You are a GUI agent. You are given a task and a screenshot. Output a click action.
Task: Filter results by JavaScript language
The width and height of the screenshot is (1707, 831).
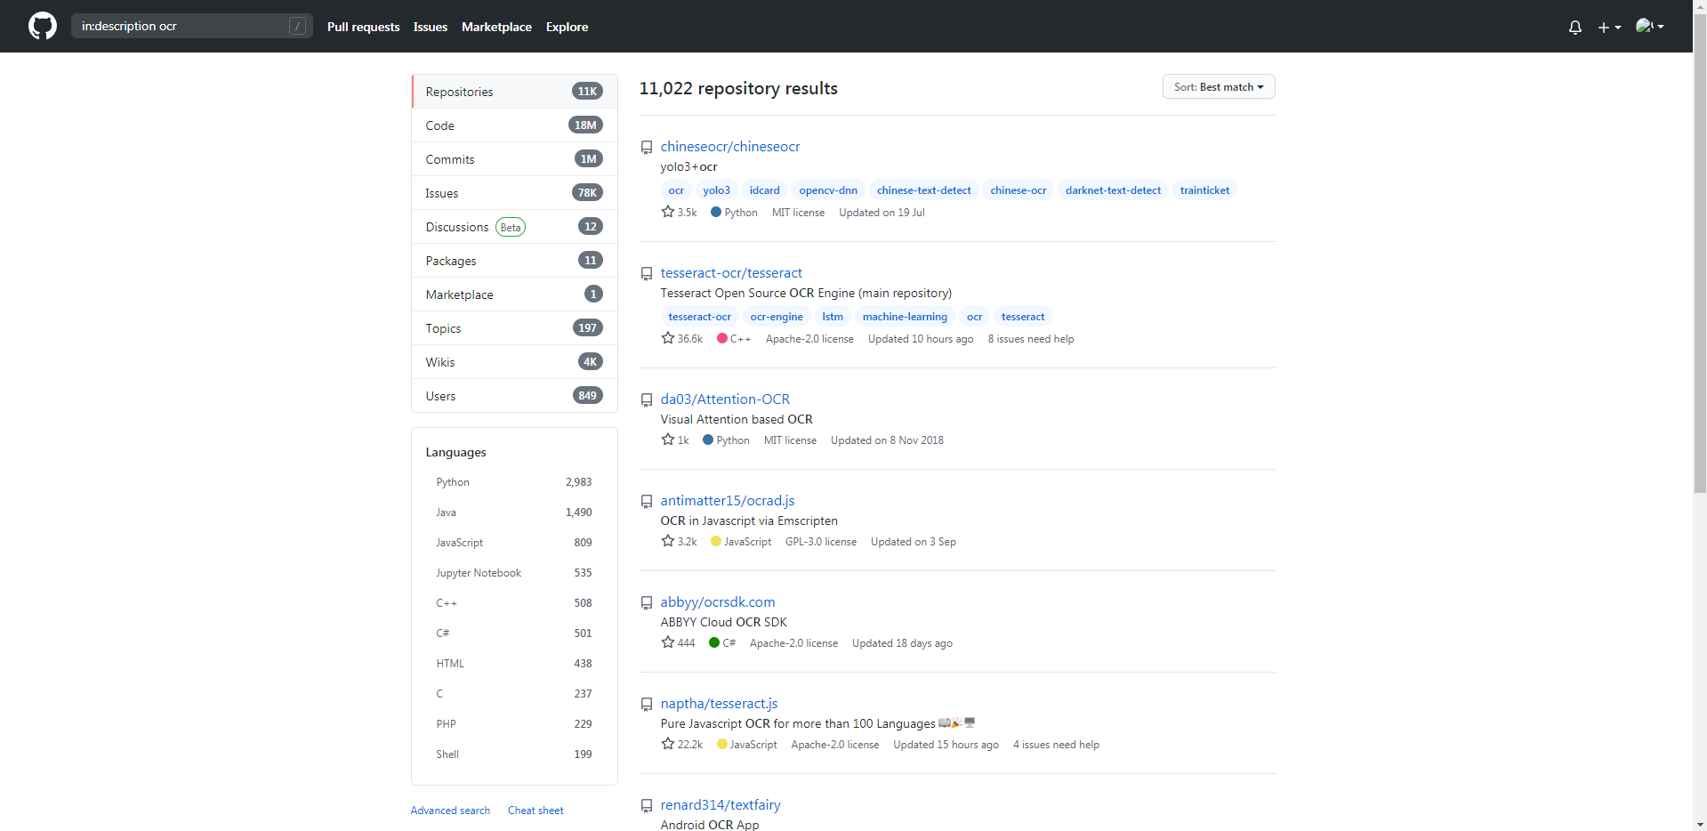514,543
